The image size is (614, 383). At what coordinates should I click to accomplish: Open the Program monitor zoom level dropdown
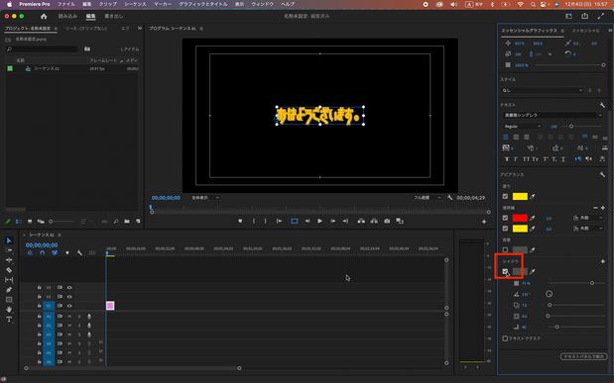click(x=205, y=198)
